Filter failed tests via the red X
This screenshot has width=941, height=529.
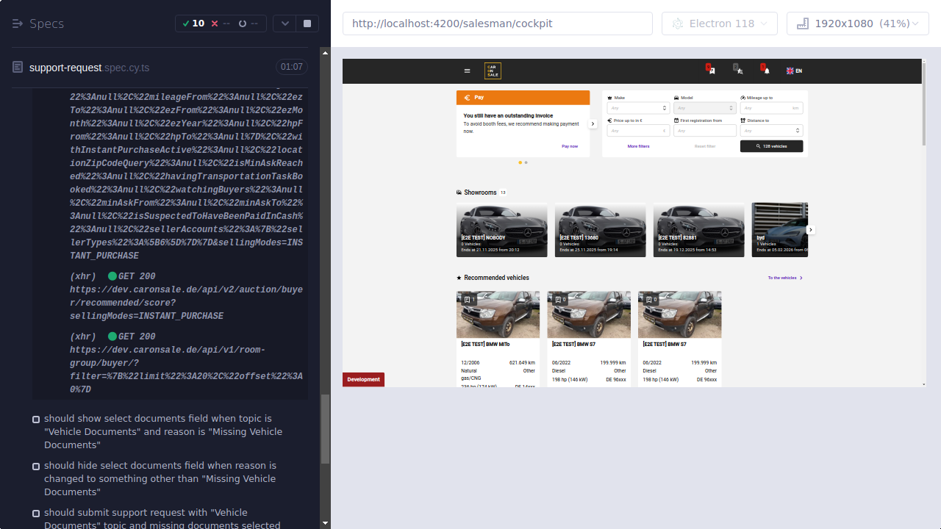pos(215,23)
